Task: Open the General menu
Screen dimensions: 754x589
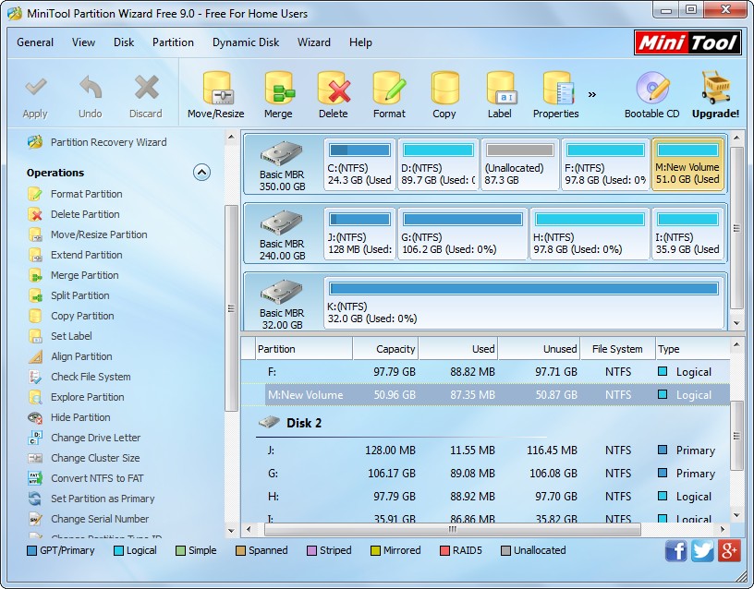Action: pyautogui.click(x=35, y=42)
